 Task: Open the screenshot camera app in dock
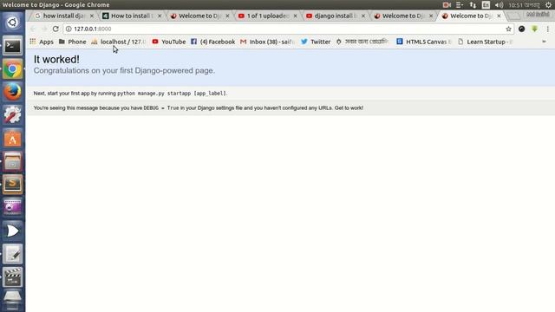pyautogui.click(x=12, y=207)
